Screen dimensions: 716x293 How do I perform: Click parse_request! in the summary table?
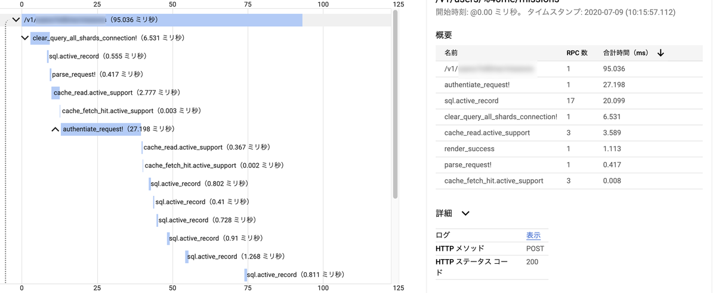(x=468, y=165)
